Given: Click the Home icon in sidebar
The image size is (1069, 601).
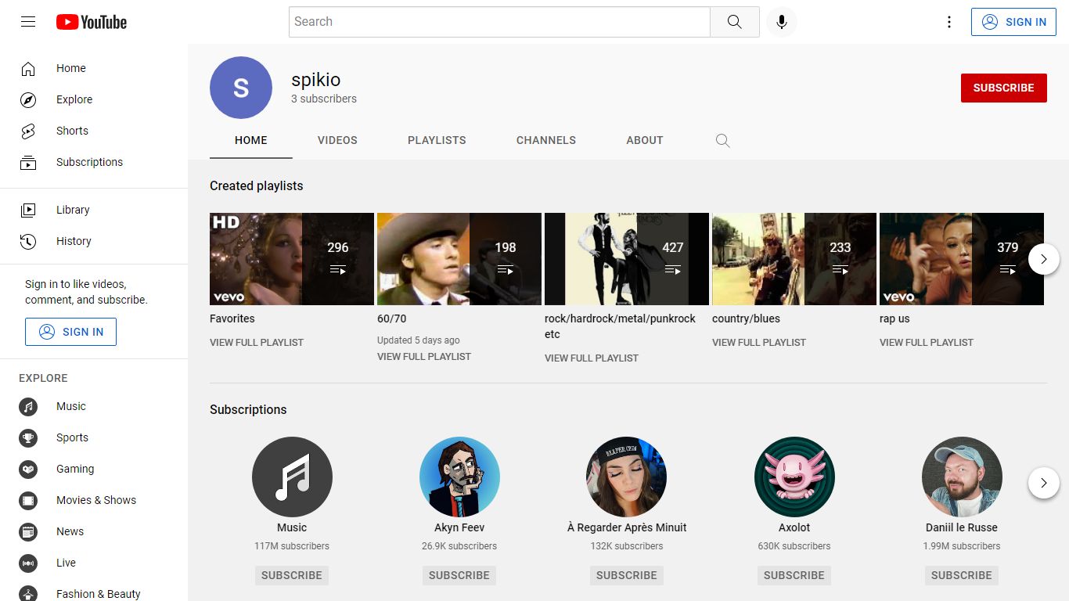Looking at the screenshot, I should pyautogui.click(x=28, y=68).
